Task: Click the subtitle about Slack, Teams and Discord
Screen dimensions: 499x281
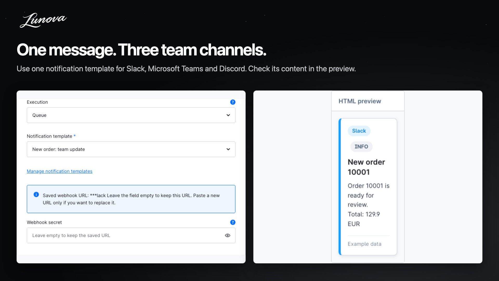Action: (x=186, y=69)
